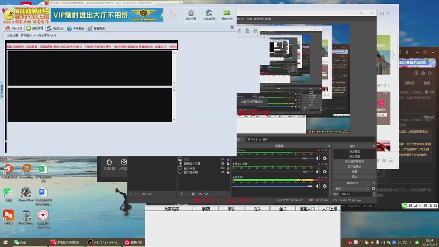Open the WeChat desktop shortcut
Image resolution: width=439 pixels, height=247 pixels.
(9, 195)
